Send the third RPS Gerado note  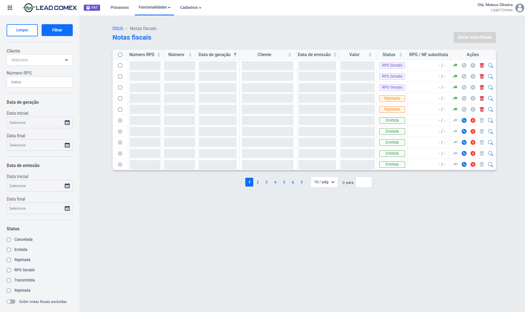pyautogui.click(x=455, y=87)
